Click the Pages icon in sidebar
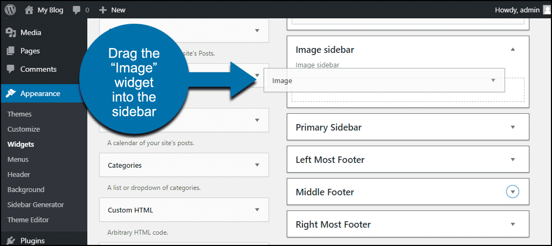552x246 pixels. click(11, 51)
